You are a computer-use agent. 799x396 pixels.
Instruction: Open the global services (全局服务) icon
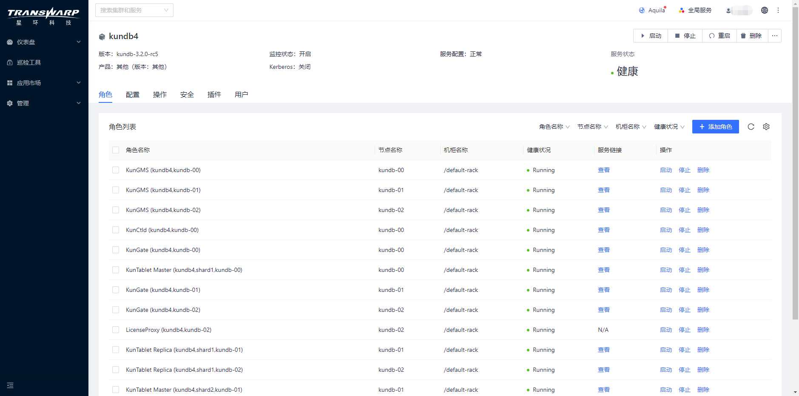click(x=681, y=10)
